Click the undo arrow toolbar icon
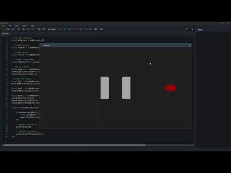 coord(3,29)
